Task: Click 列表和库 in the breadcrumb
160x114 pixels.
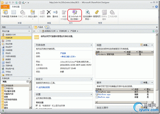Action: pyautogui.click(x=63, y=31)
